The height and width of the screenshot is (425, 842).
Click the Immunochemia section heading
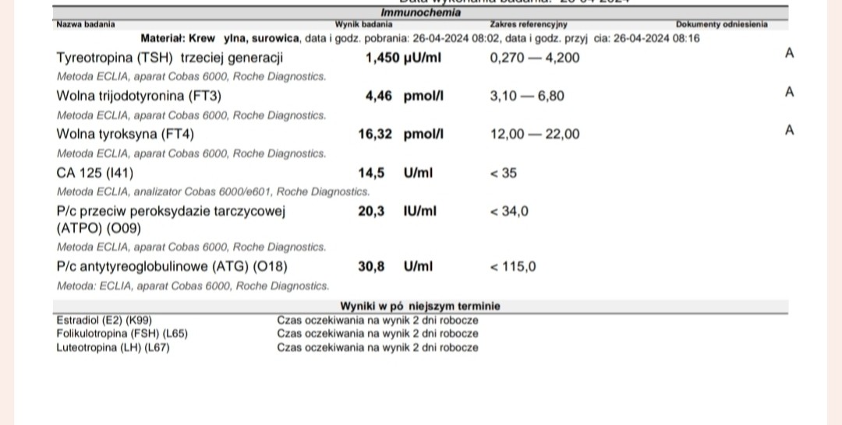(x=420, y=12)
